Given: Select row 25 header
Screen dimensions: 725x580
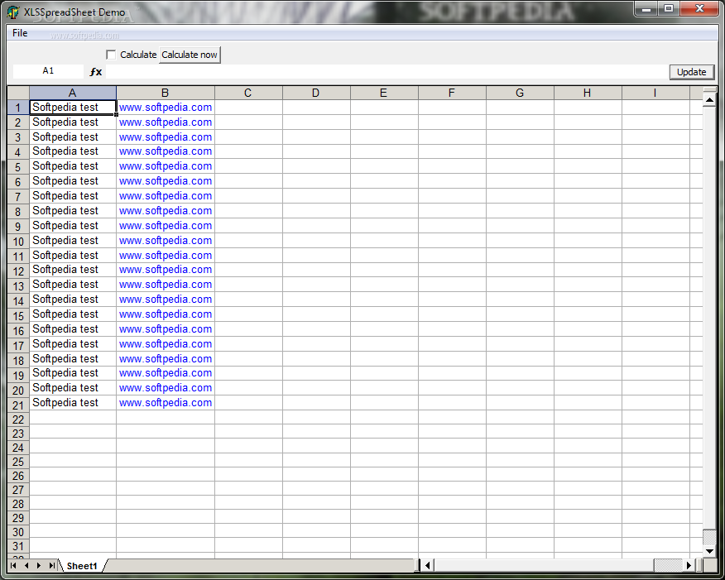Looking at the screenshot, I should pyautogui.click(x=18, y=462).
